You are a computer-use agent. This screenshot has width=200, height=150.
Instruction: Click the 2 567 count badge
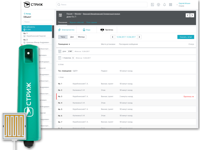pos(70,51)
